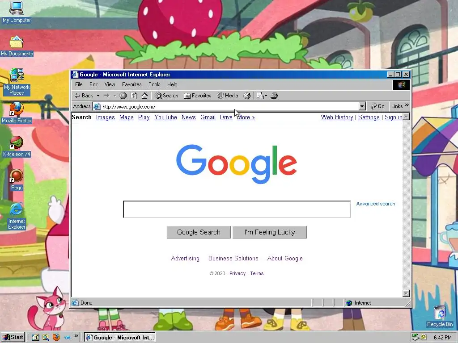Select the Recycle Bin desktop icon
Screen dimensions: 458x343
click(440, 316)
